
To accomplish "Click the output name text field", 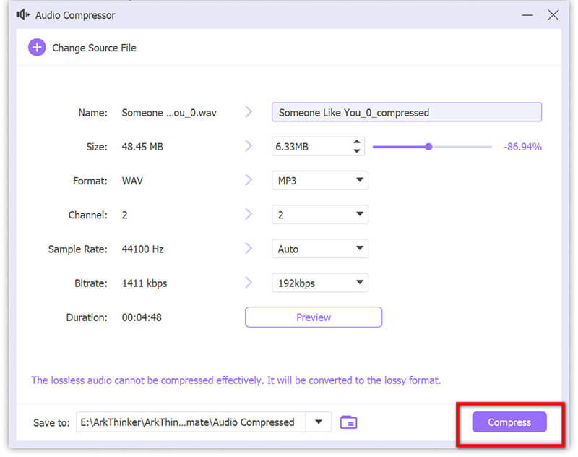I will pyautogui.click(x=406, y=112).
